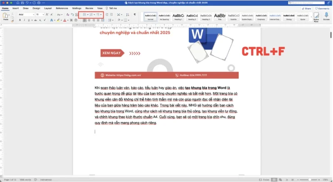This screenshot has width=333, height=182.
Task: Apply superscript formatting
Action: (45, 20)
